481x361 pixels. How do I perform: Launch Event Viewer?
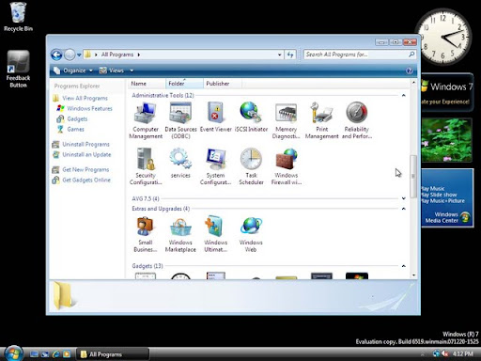coord(215,117)
